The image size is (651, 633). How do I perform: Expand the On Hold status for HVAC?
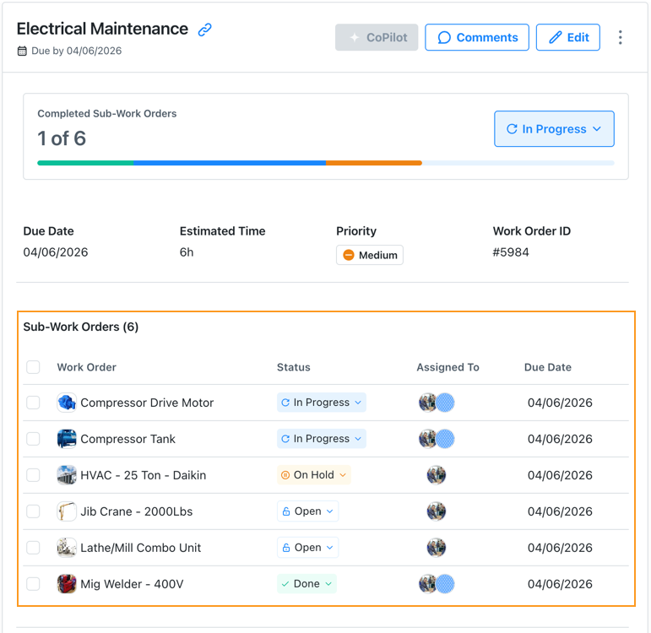pos(313,475)
